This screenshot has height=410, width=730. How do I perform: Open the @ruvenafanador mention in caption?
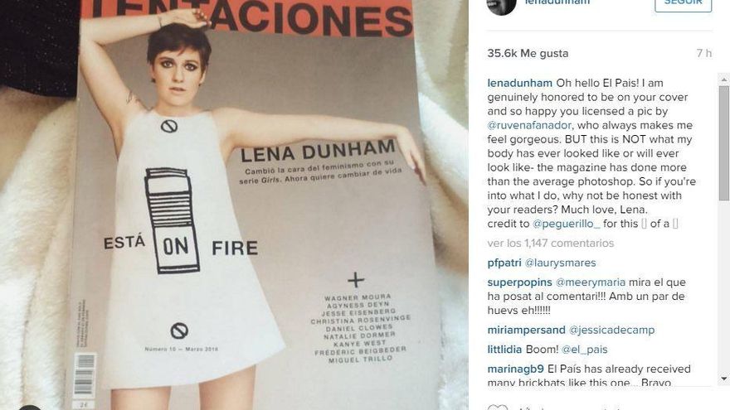(x=529, y=126)
